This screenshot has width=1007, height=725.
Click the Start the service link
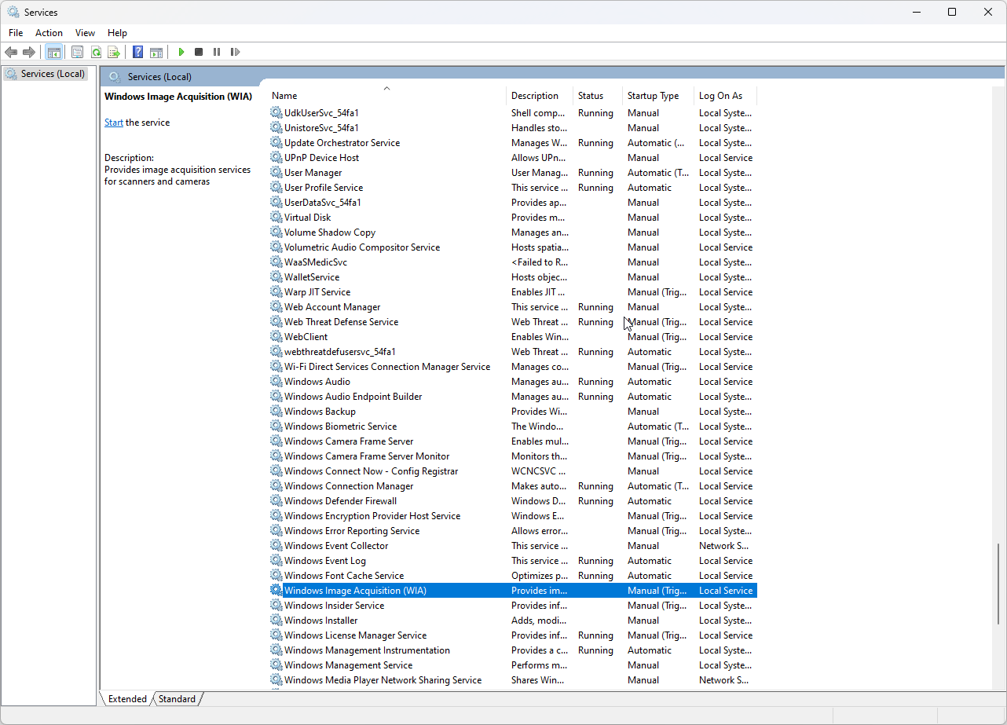pyautogui.click(x=114, y=123)
